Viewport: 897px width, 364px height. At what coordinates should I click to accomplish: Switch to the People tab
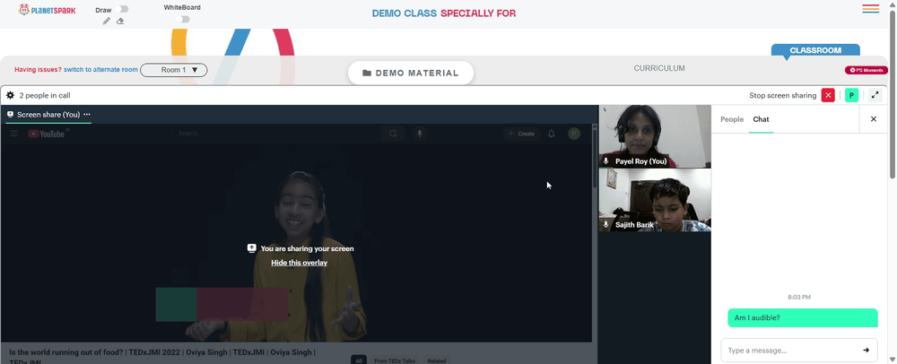[x=732, y=119]
